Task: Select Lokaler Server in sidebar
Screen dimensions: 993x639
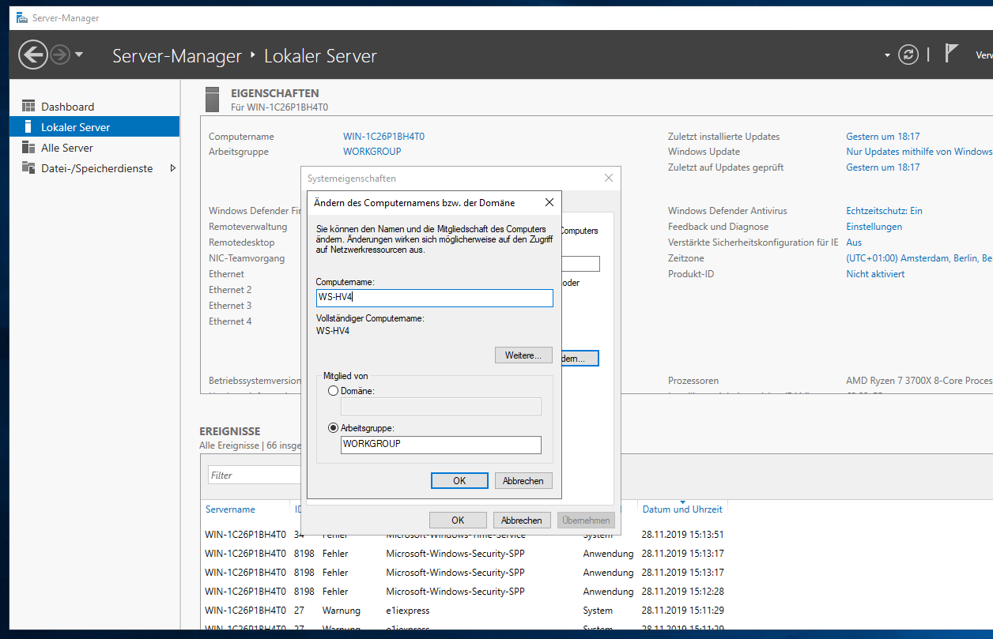Action: point(95,126)
